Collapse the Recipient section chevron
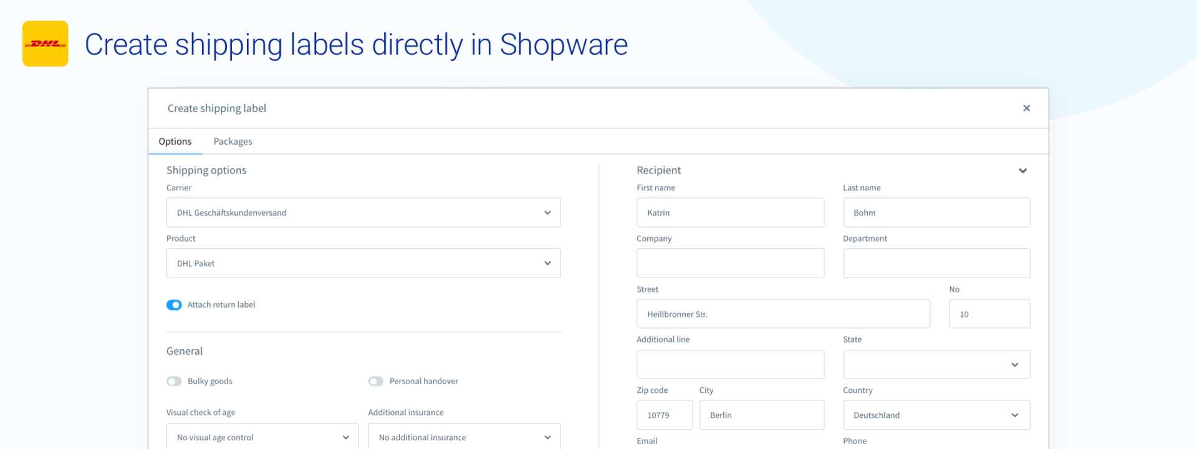Screen dimensions: 1197x449 (x=1022, y=171)
